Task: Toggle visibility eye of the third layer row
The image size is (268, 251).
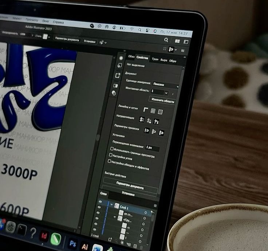Action: point(98,212)
